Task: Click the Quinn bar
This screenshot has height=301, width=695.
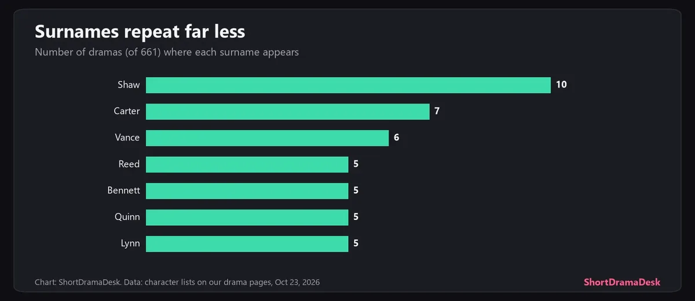Action: [247, 217]
